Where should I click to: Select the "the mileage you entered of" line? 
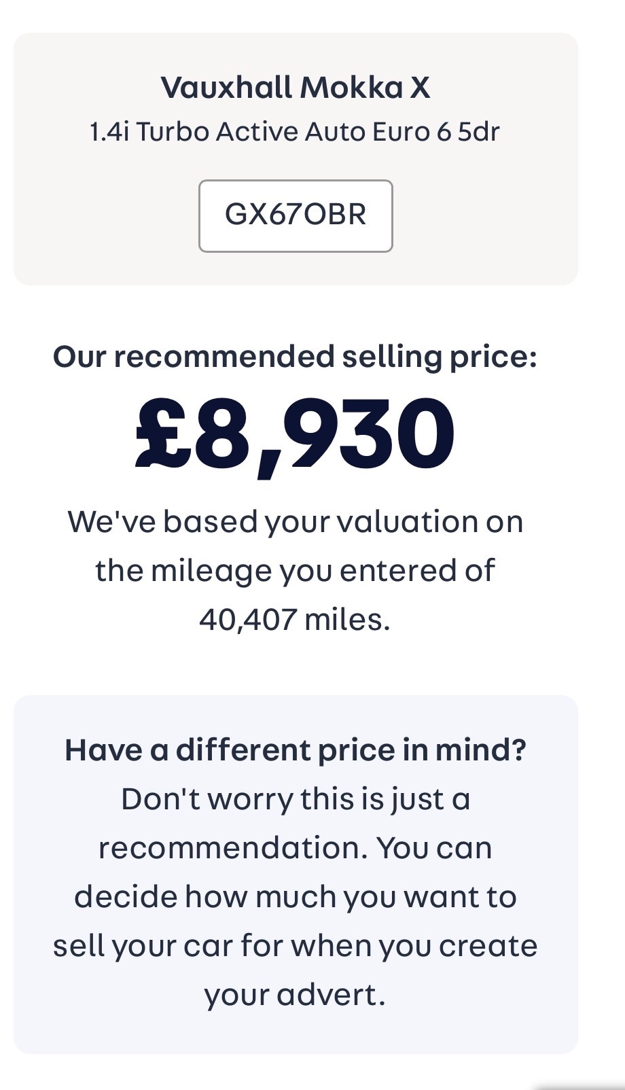pyautogui.click(x=295, y=571)
